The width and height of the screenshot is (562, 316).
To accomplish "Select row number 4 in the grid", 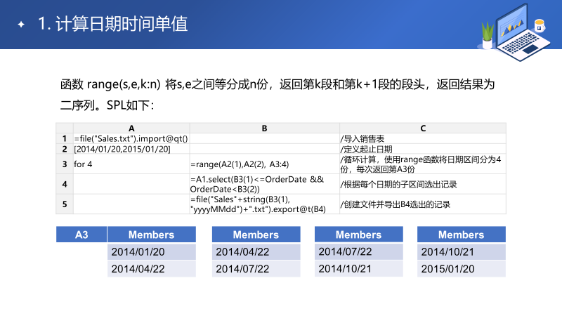I will (65, 184).
